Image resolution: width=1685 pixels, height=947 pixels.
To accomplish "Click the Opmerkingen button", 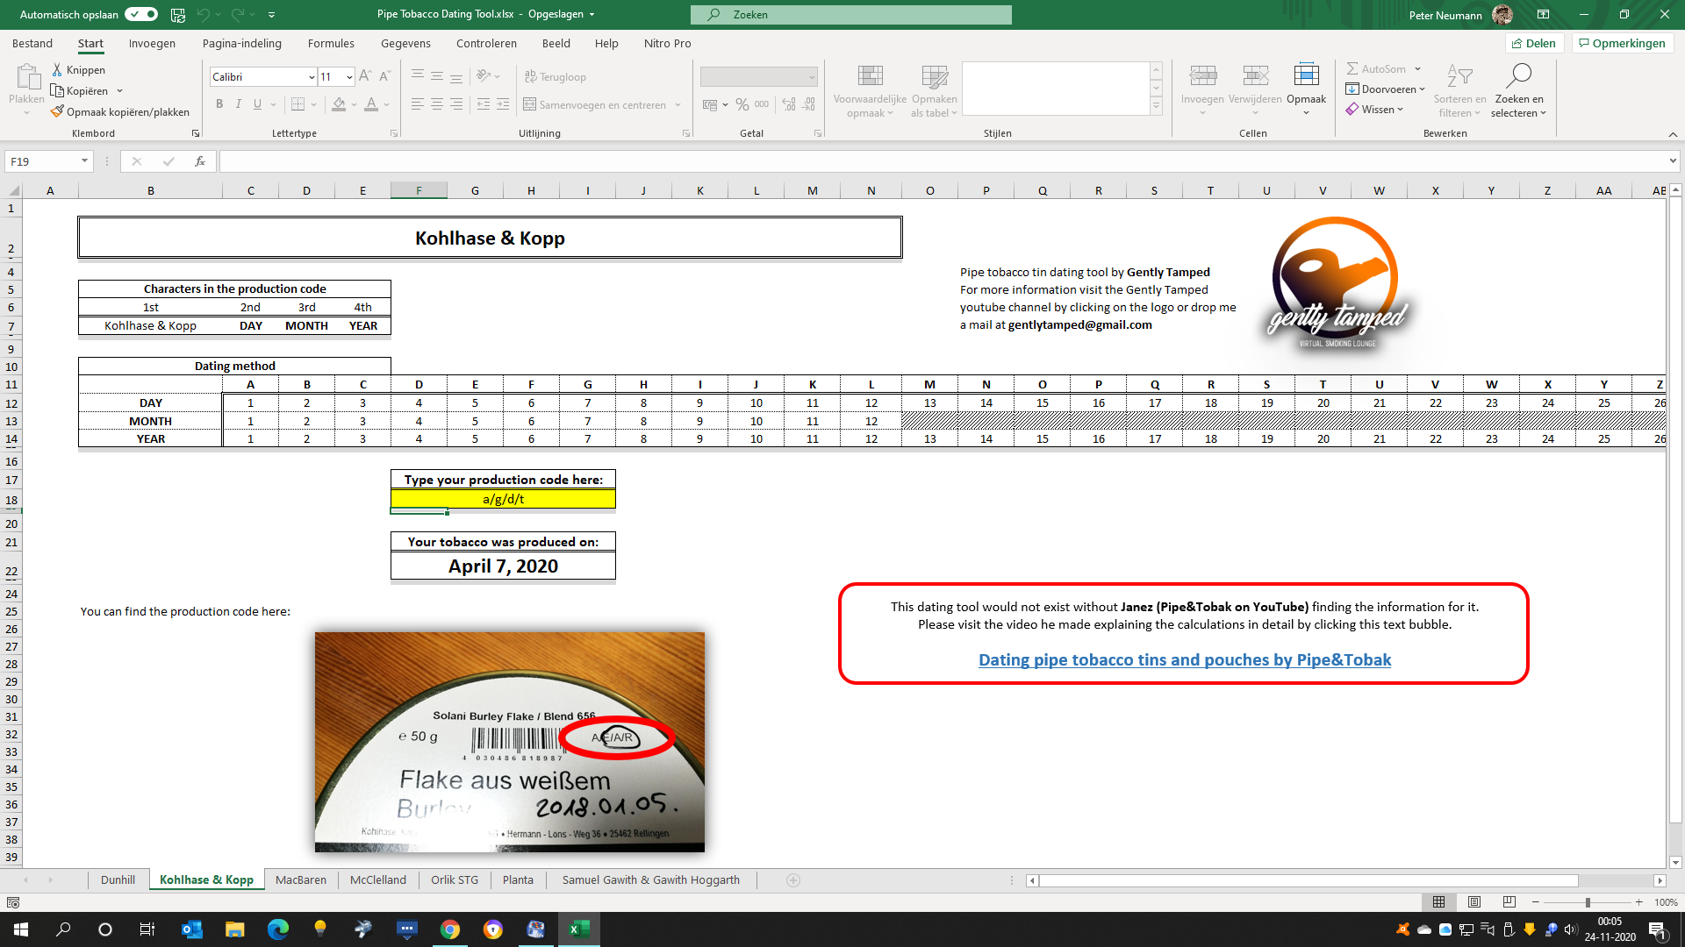I will click(1622, 44).
